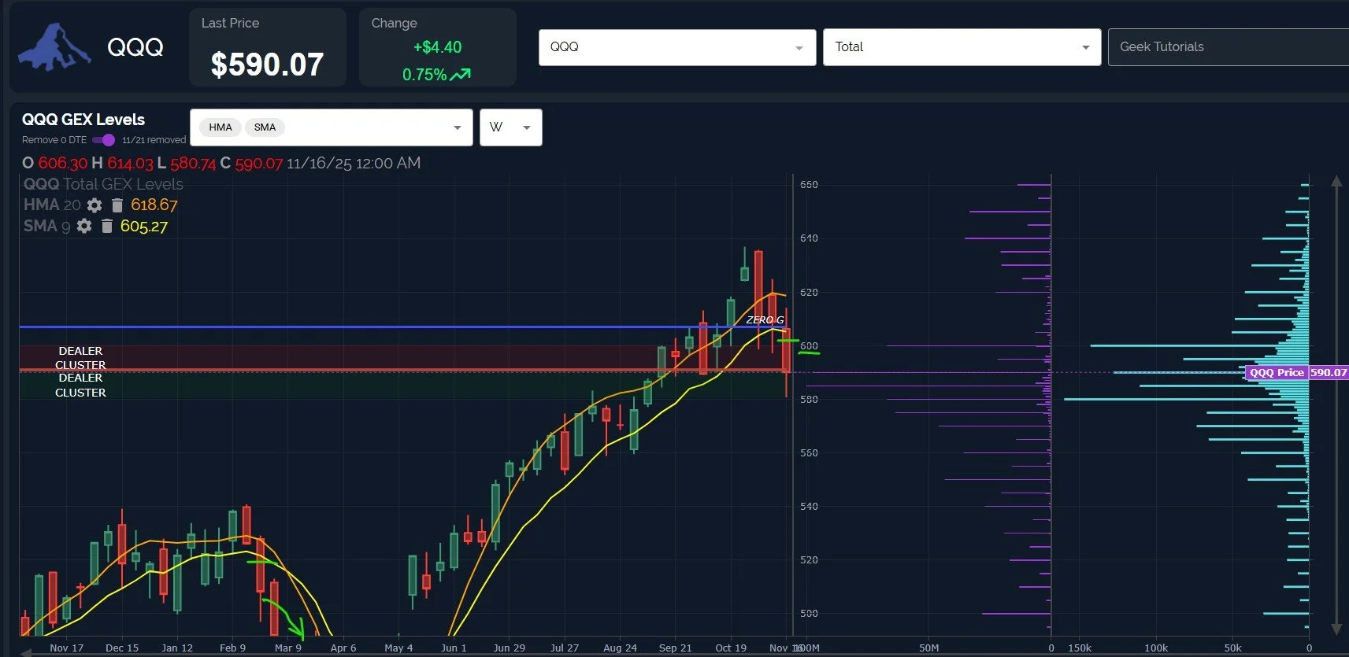The image size is (1349, 657).
Task: Click the SMA value 605.27
Action: 144,227
